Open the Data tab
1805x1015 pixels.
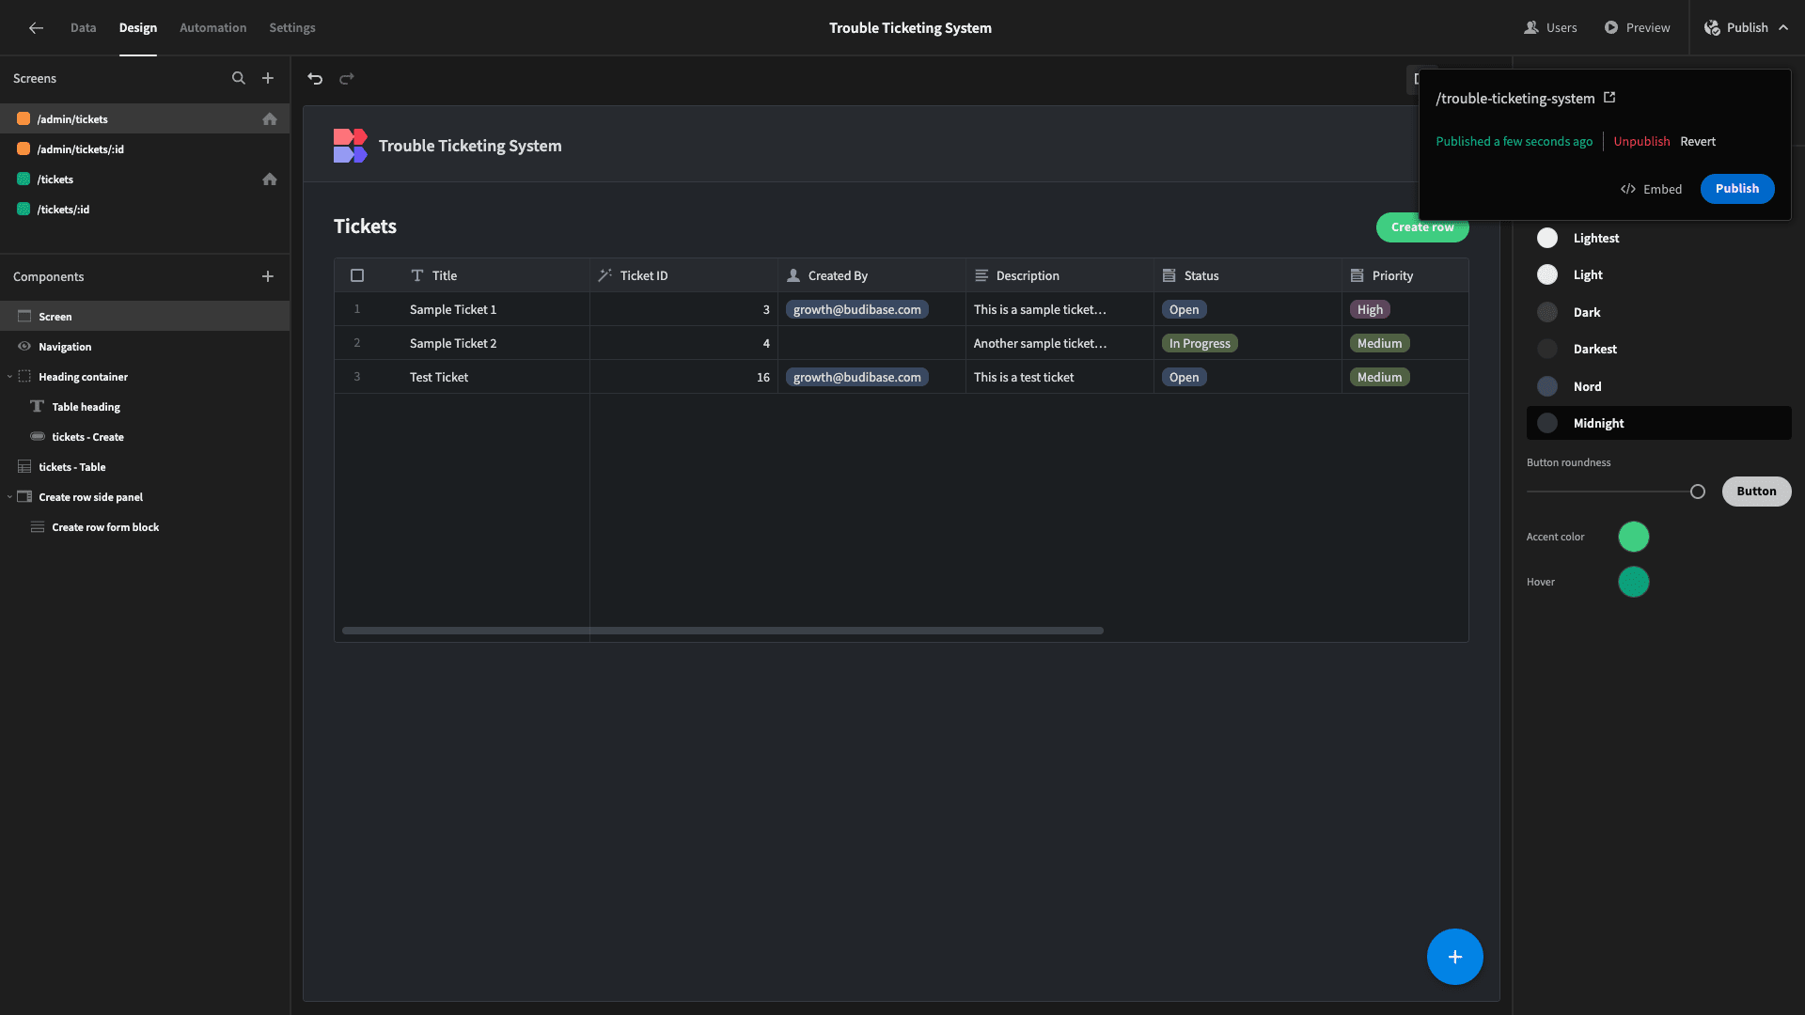tap(83, 28)
